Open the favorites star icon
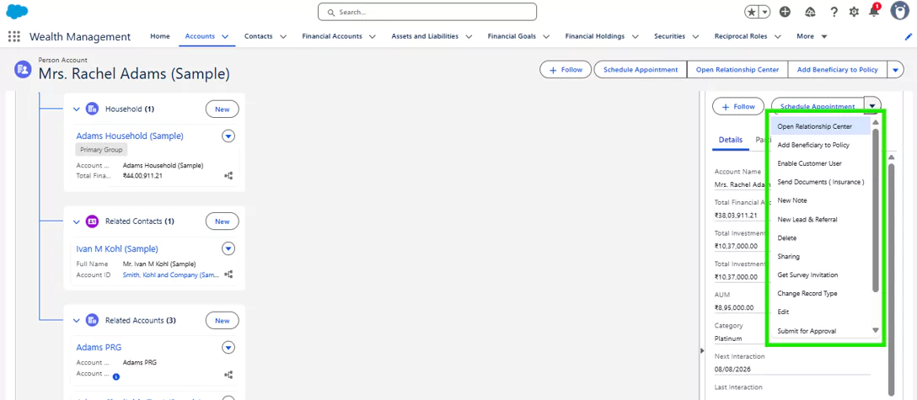This screenshot has width=917, height=400. [x=752, y=12]
